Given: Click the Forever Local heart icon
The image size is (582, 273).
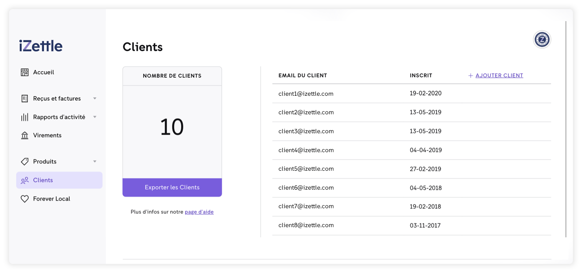Looking at the screenshot, I should pos(25,199).
